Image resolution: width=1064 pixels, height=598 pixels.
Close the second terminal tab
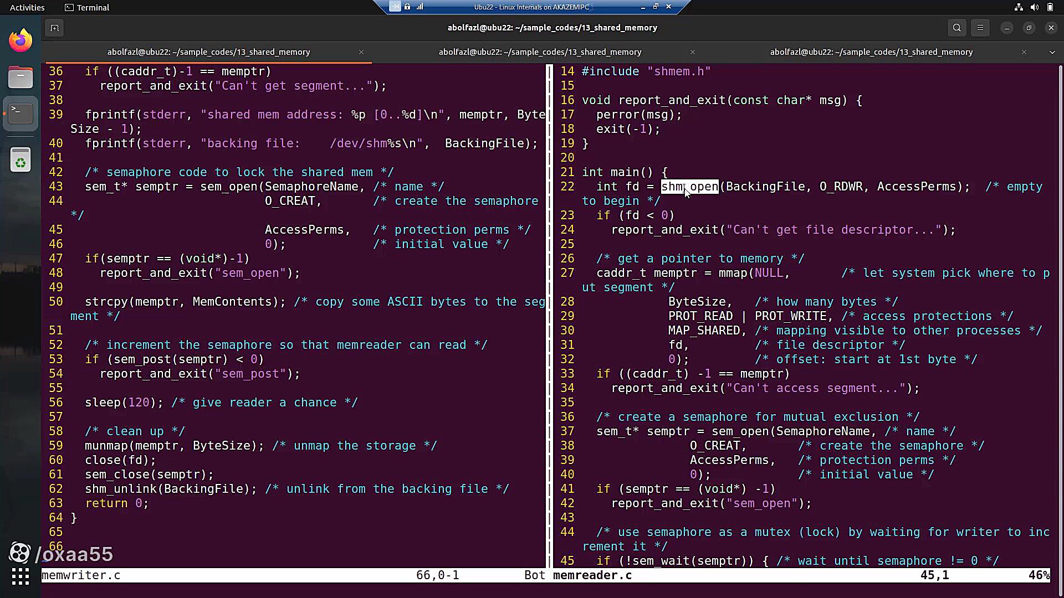(692, 52)
